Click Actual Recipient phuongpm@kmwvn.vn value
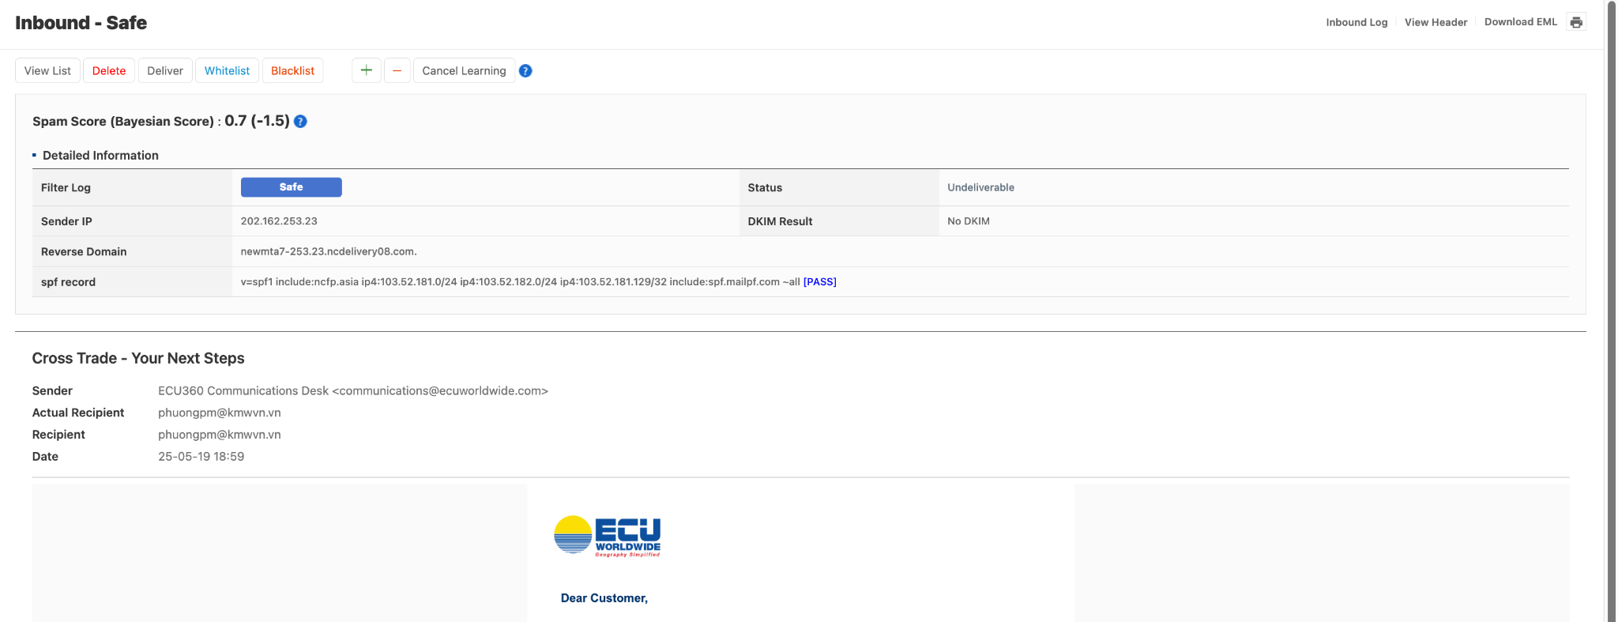 (220, 413)
